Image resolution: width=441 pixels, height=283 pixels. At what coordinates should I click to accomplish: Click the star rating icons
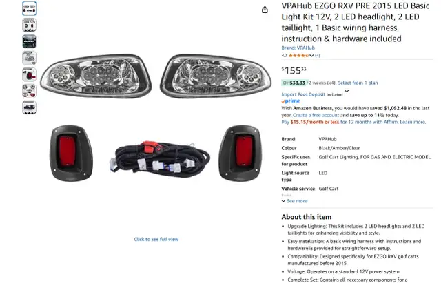(x=298, y=56)
